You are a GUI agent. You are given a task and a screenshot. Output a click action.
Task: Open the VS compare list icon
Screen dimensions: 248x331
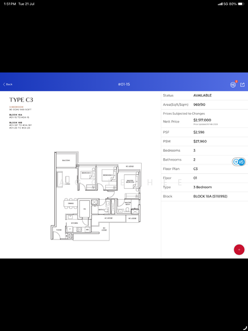pyautogui.click(x=233, y=84)
